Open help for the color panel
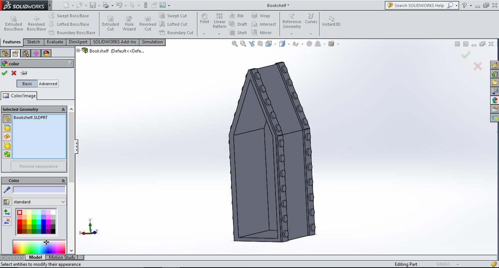The height and width of the screenshot is (268, 499). (x=69, y=64)
